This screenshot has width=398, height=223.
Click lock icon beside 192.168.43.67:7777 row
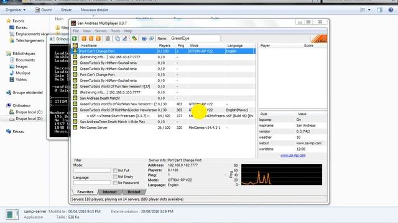tap(75, 56)
